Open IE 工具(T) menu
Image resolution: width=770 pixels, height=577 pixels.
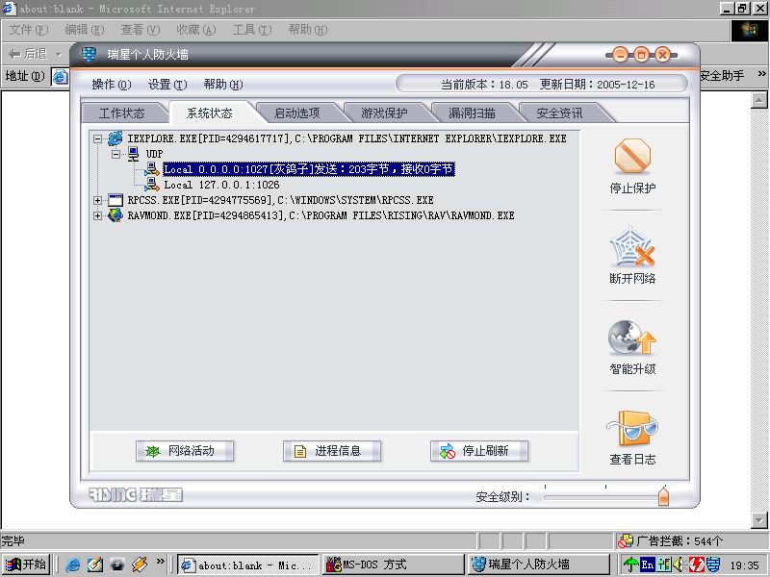click(252, 30)
